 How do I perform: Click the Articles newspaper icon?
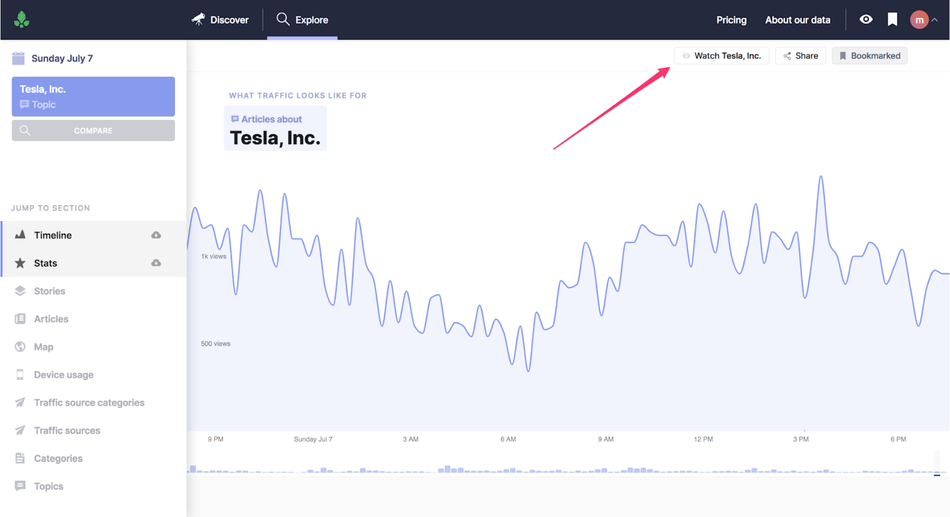pyautogui.click(x=20, y=318)
